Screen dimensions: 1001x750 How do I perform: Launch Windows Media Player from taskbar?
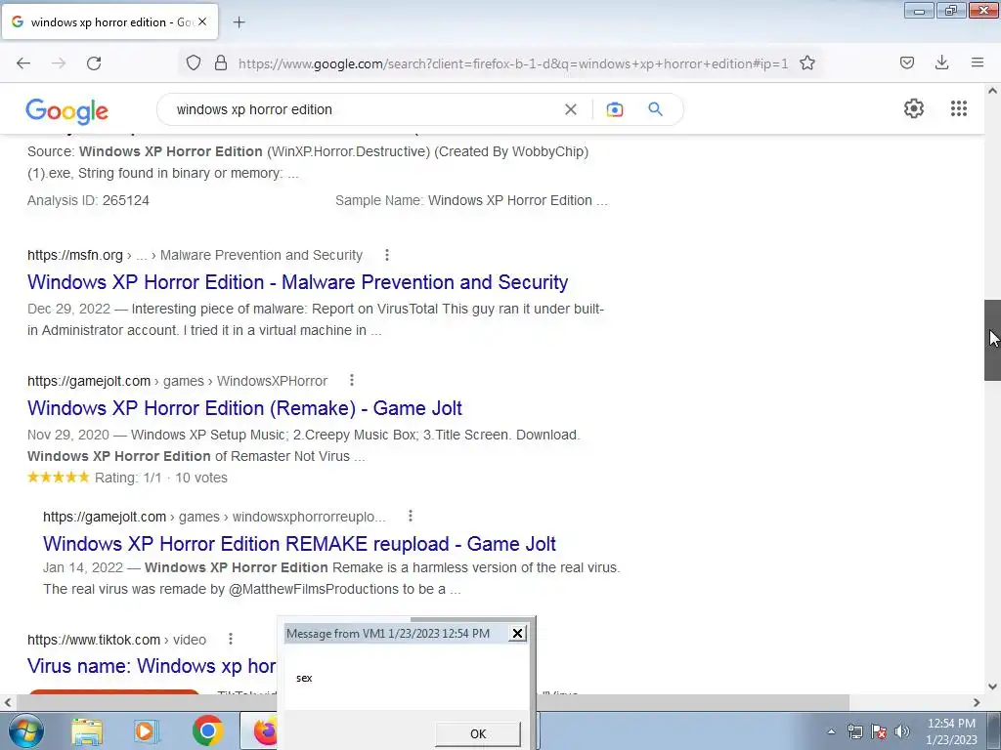coord(145,730)
